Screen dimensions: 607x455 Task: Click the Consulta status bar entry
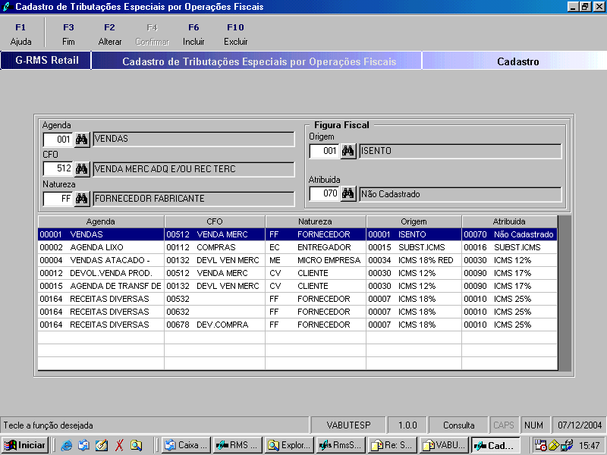459,425
